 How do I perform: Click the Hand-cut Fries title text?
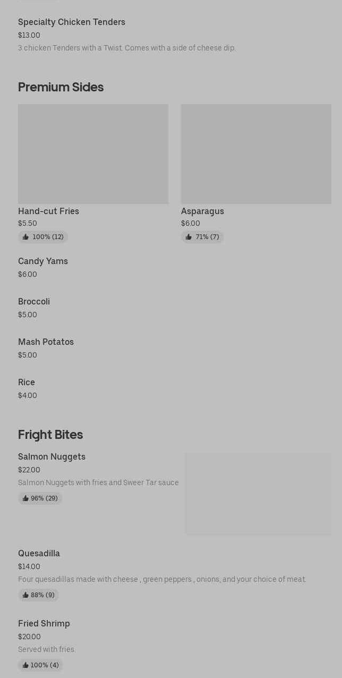[x=48, y=211]
